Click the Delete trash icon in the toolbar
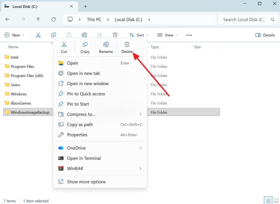 [x=115, y=35]
